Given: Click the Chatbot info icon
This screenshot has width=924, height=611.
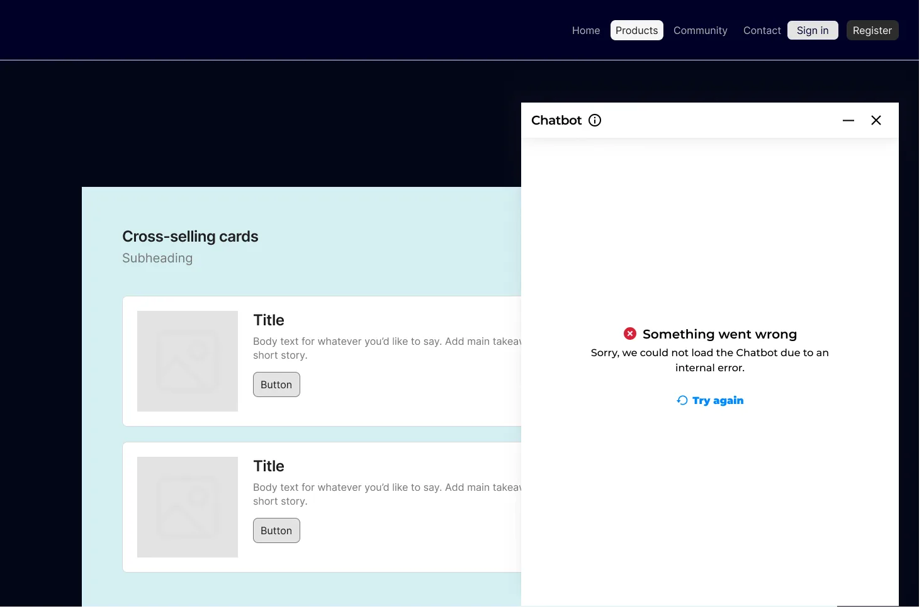Looking at the screenshot, I should coord(595,120).
